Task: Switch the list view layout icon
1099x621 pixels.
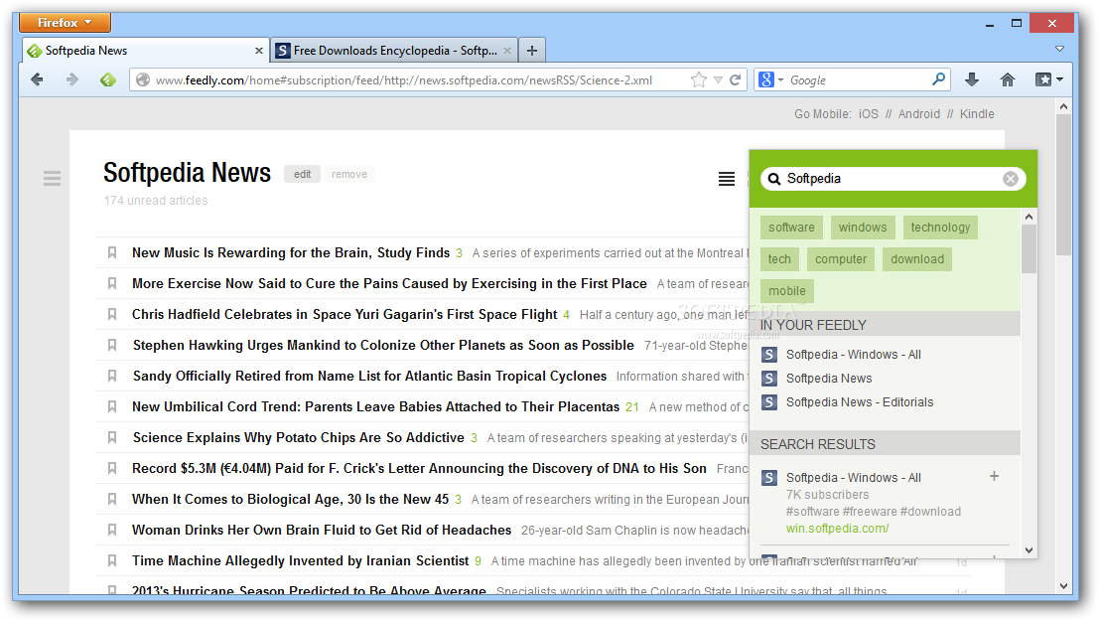Action: pos(727,179)
